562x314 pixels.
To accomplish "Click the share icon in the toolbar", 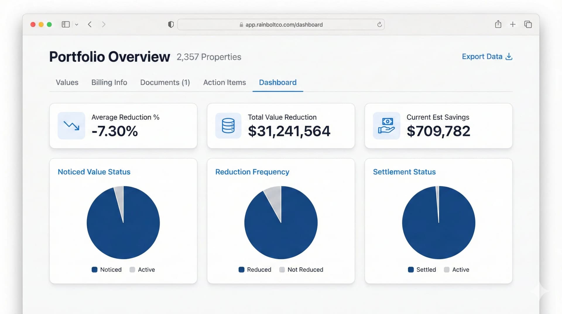I will pos(498,24).
